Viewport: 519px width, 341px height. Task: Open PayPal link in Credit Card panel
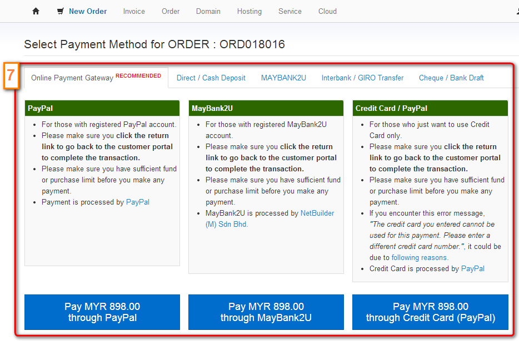tap(473, 268)
